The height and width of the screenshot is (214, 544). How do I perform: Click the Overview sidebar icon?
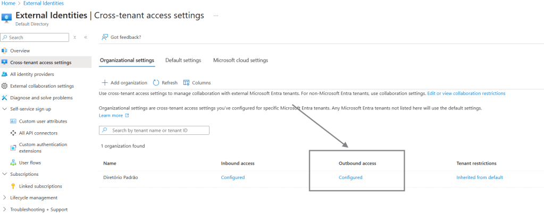click(x=5, y=50)
